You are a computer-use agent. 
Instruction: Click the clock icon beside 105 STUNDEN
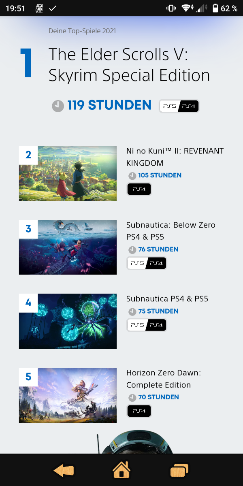coord(132,175)
